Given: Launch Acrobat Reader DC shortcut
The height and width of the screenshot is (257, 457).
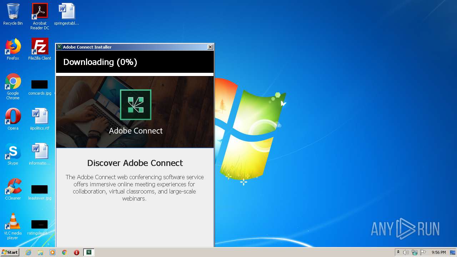Looking at the screenshot, I should coord(40,16).
